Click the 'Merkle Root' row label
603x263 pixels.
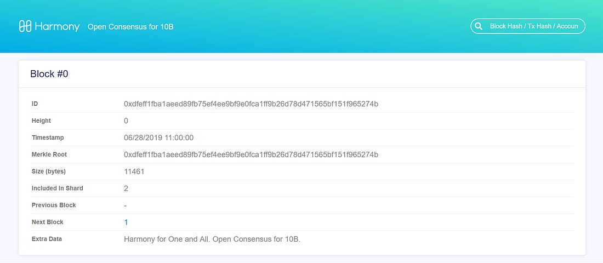tap(49, 155)
